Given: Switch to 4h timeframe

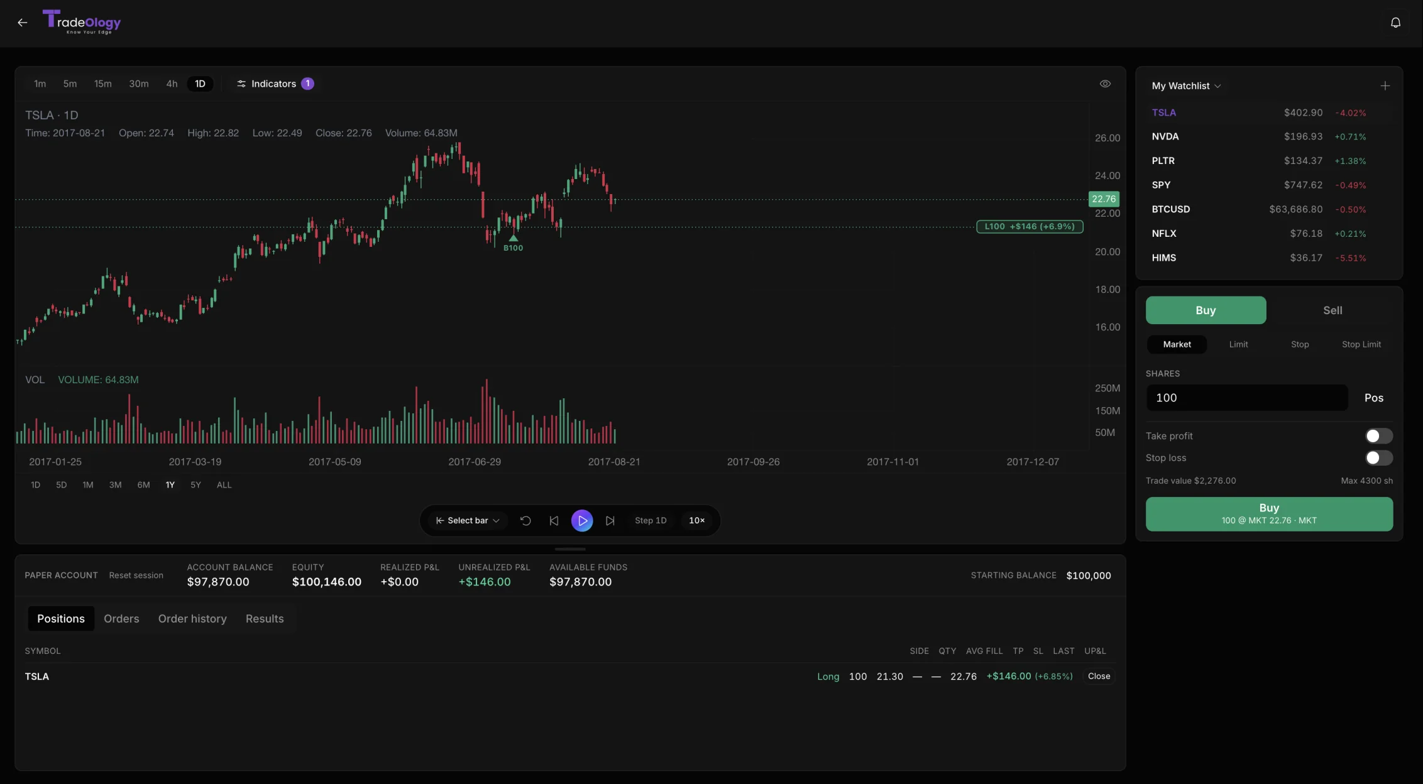Looking at the screenshot, I should [172, 84].
